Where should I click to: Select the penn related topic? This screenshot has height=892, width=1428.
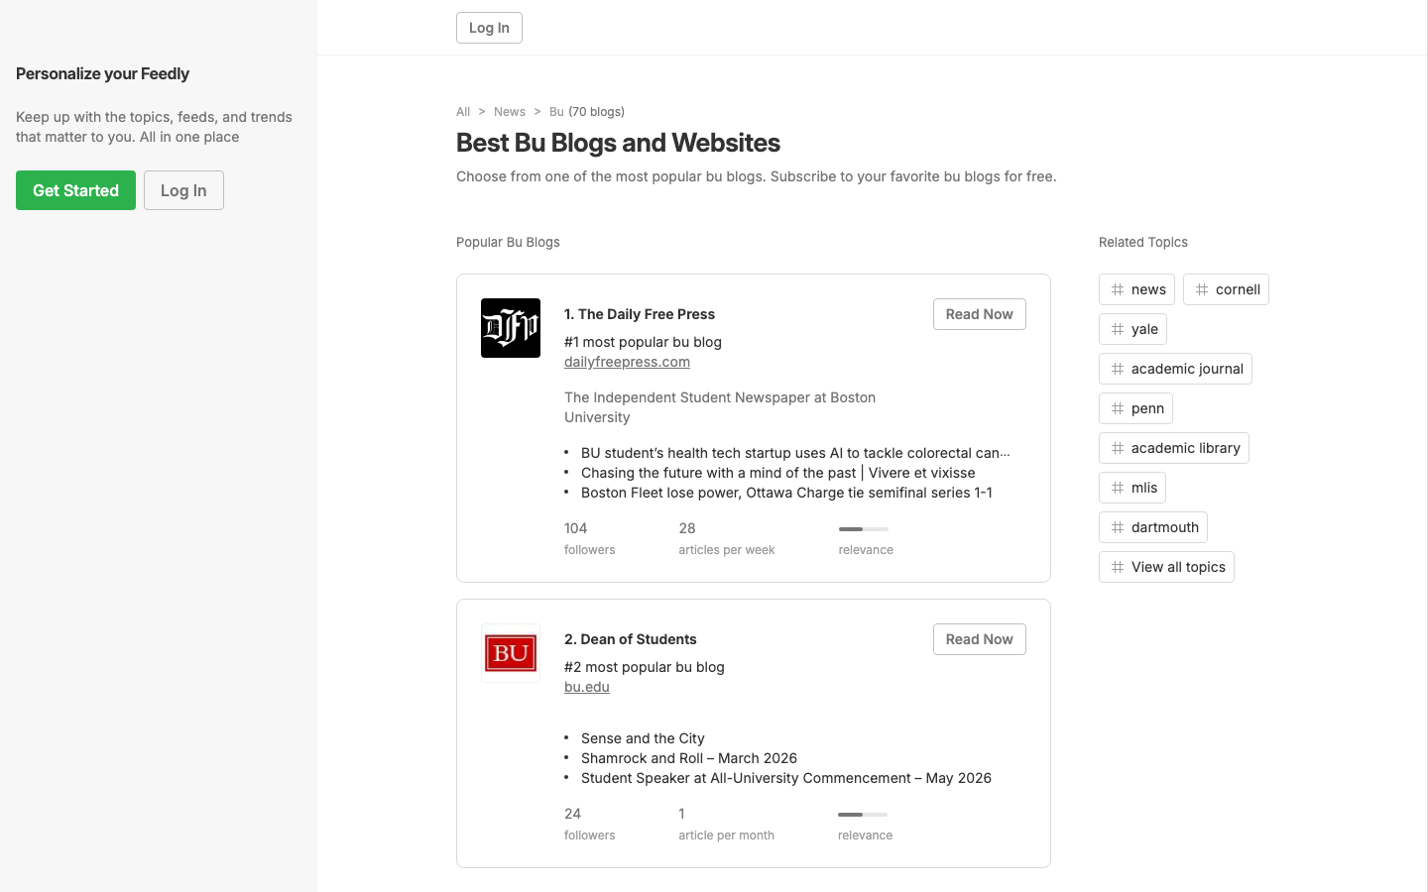(x=1135, y=408)
